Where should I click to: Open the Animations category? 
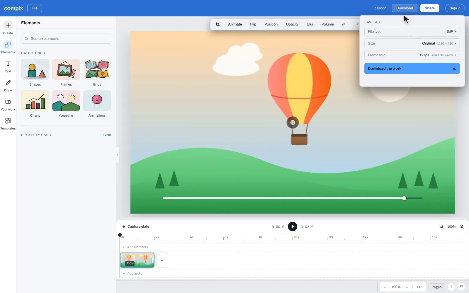pyautogui.click(x=97, y=104)
